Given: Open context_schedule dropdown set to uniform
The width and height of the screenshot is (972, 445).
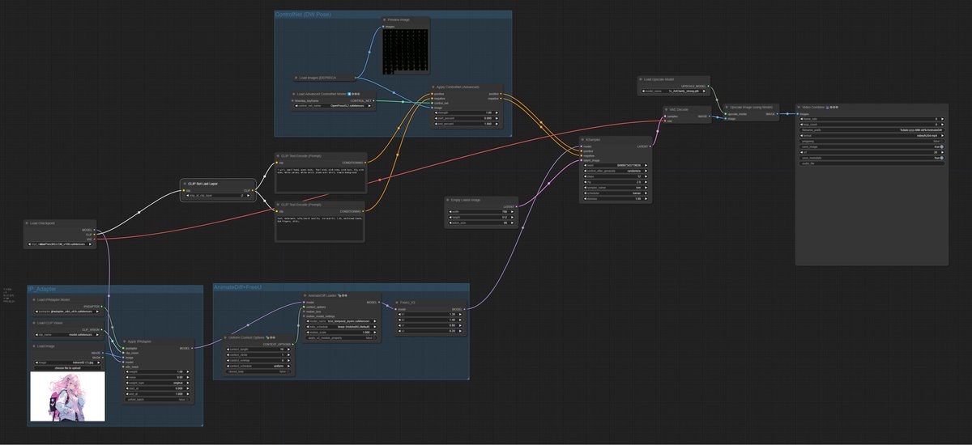Looking at the screenshot, I should 258,366.
